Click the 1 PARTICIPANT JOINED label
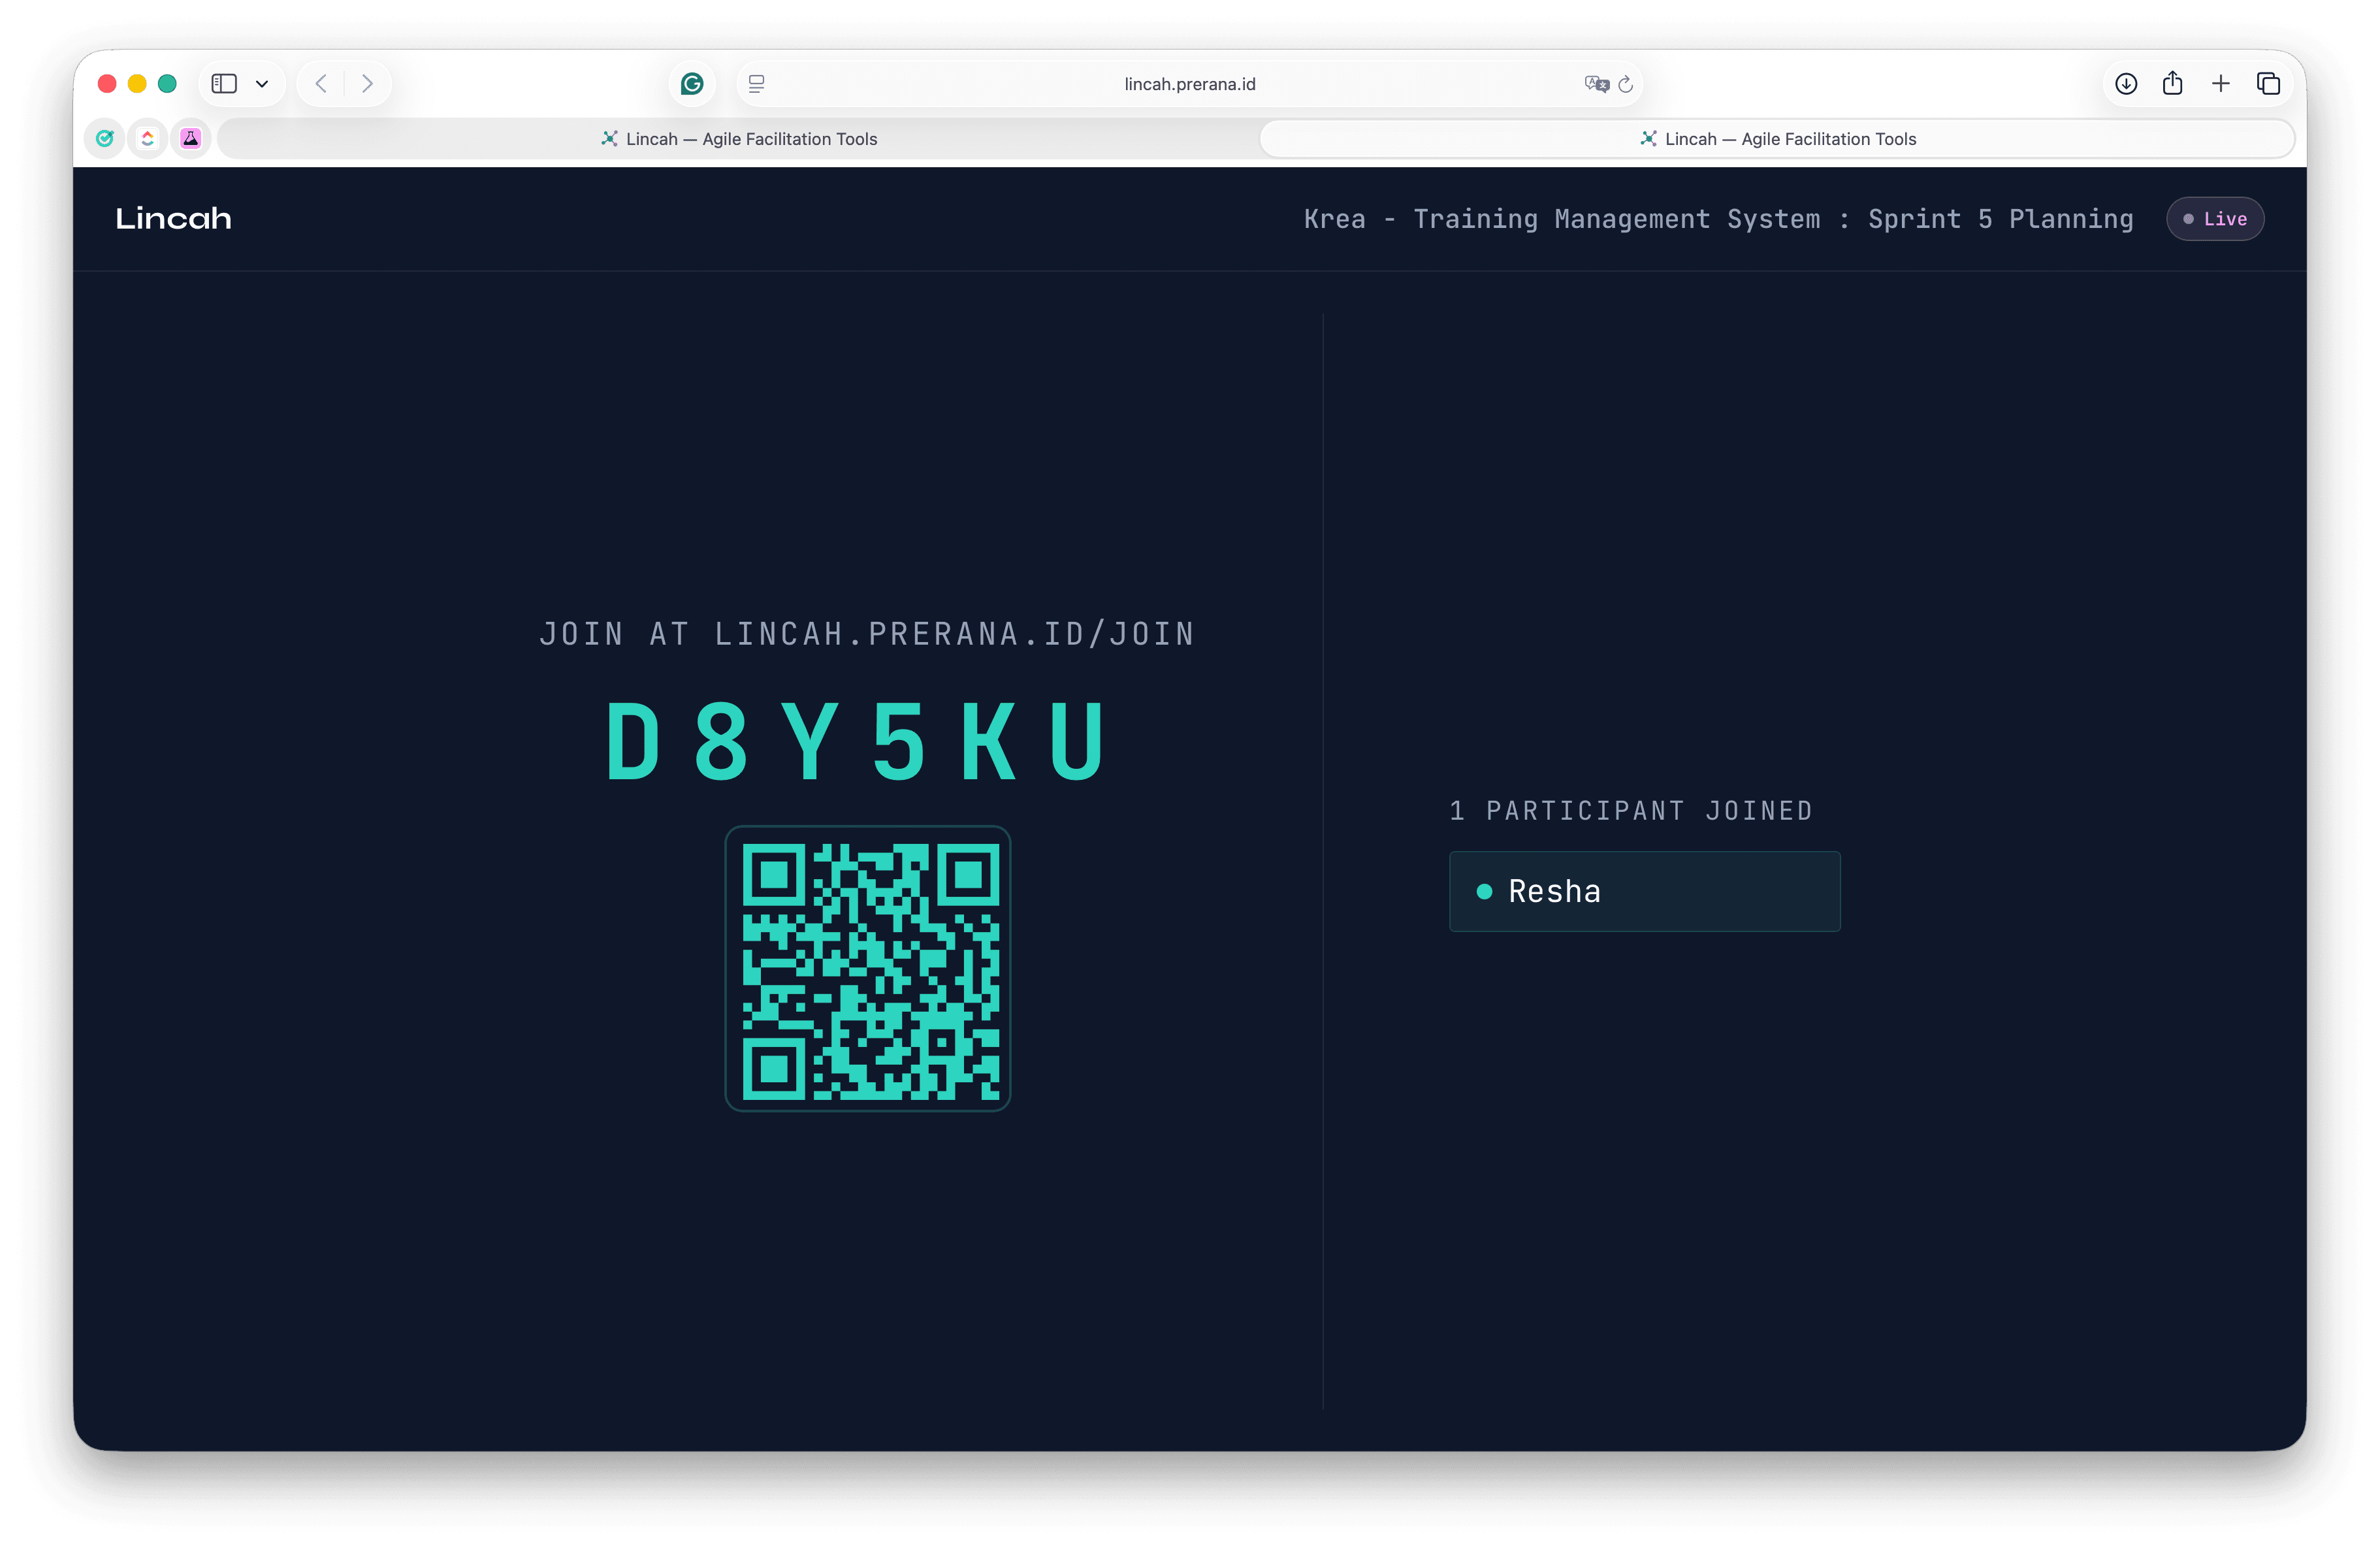Image resolution: width=2380 pixels, height=1548 pixels. 1631,811
